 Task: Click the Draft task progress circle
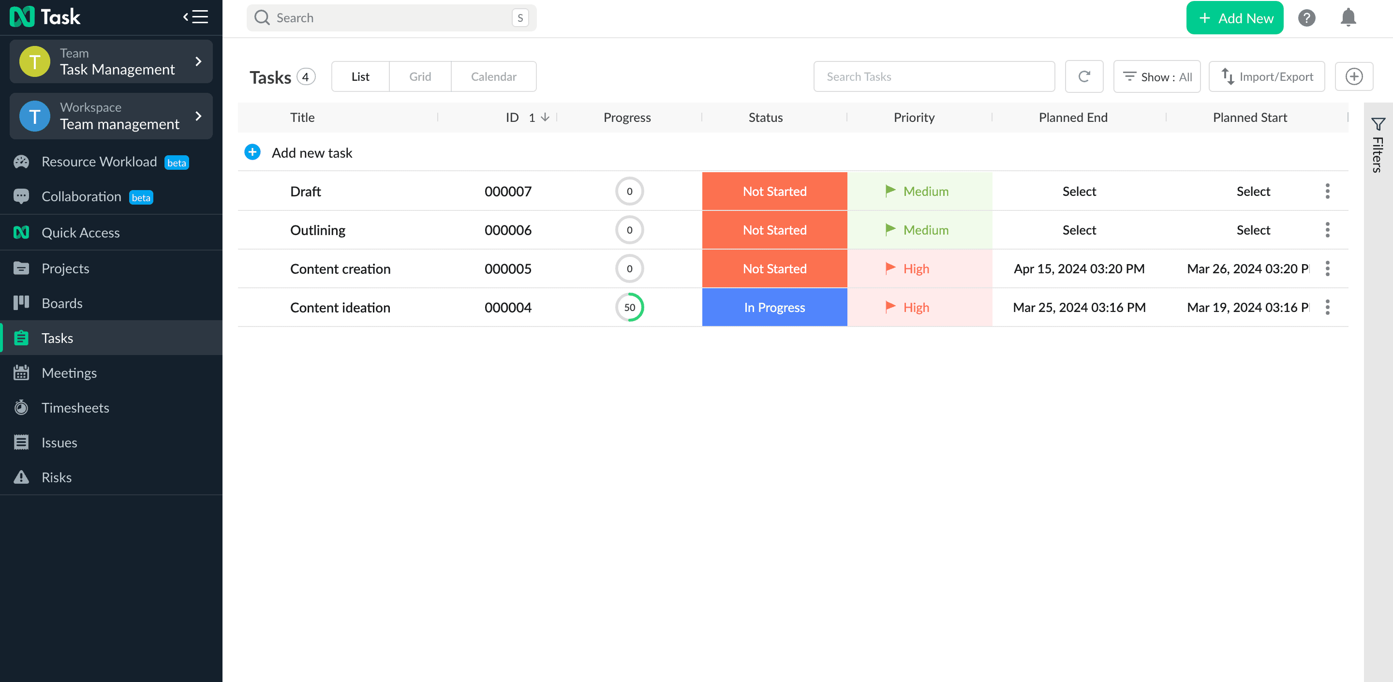629,192
